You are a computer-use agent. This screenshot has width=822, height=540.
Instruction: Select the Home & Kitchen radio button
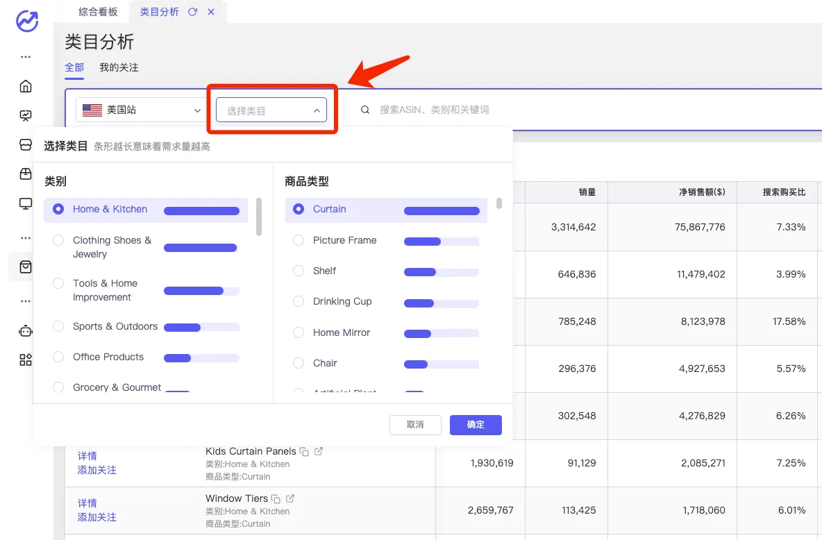(x=58, y=209)
